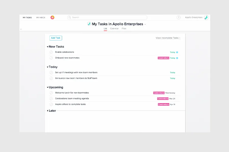Click the Add Task button
Viewport: 229px width, 152px height.
(x=55, y=38)
